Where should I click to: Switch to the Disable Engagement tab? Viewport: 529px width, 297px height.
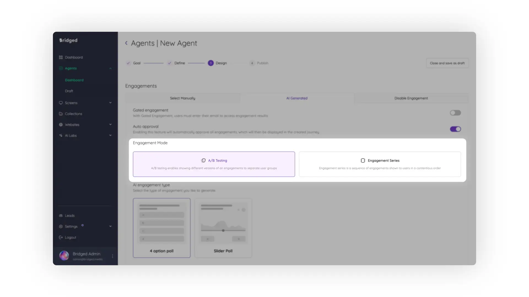pyautogui.click(x=411, y=98)
